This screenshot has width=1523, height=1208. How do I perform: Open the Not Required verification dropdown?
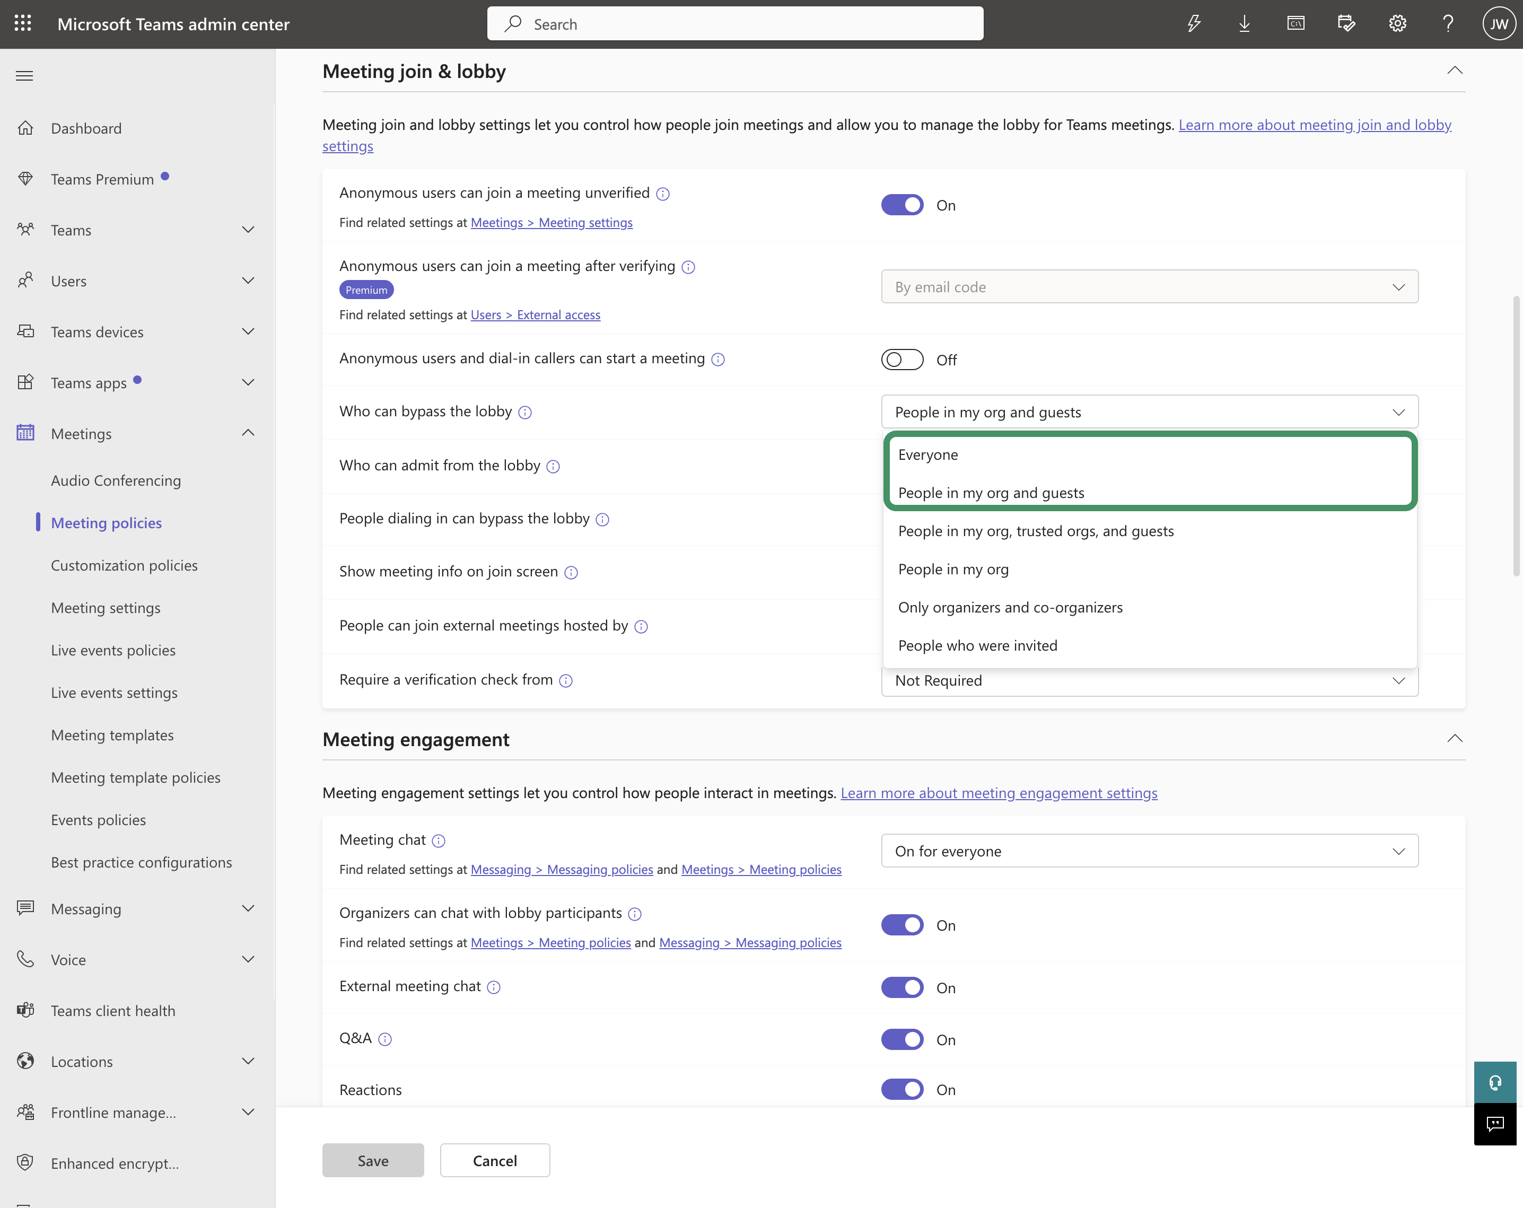click(1149, 680)
